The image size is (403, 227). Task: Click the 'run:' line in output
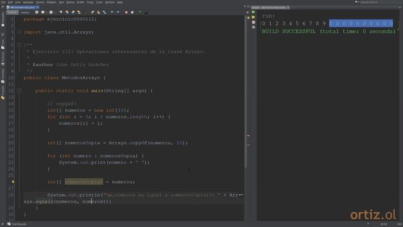tap(268, 16)
